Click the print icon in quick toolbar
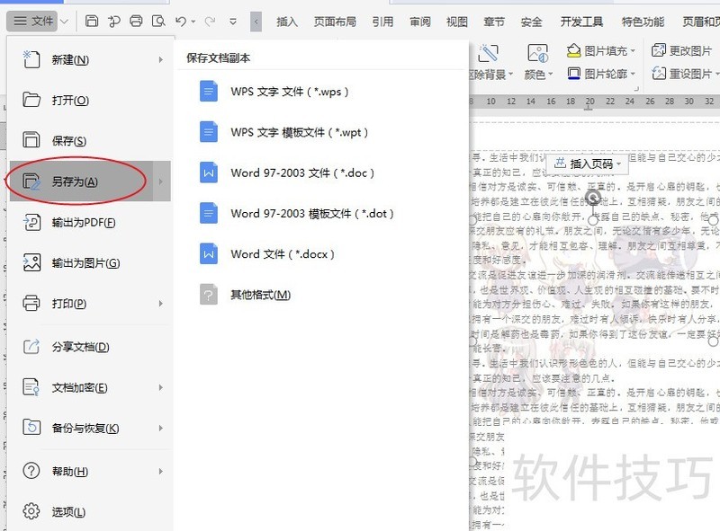The width and height of the screenshot is (720, 531). point(136,21)
